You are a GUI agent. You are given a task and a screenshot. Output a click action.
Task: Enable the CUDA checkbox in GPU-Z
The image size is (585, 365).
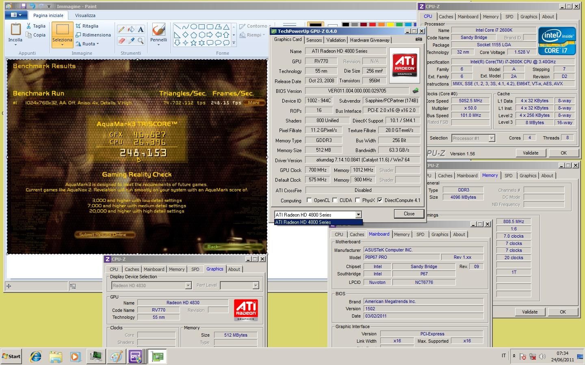335,200
